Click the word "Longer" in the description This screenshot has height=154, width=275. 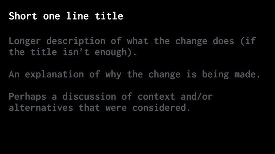[25, 41]
